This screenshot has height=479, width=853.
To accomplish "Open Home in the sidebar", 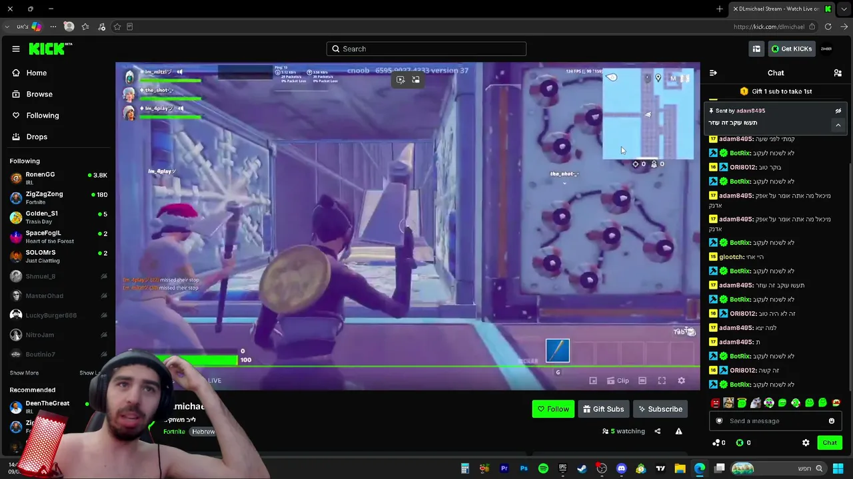I will coord(30,73).
